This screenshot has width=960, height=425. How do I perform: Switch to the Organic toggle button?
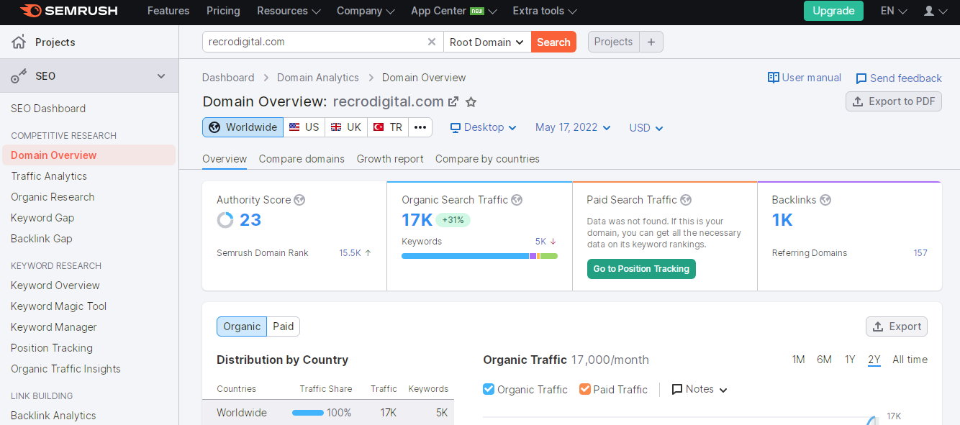tap(242, 326)
